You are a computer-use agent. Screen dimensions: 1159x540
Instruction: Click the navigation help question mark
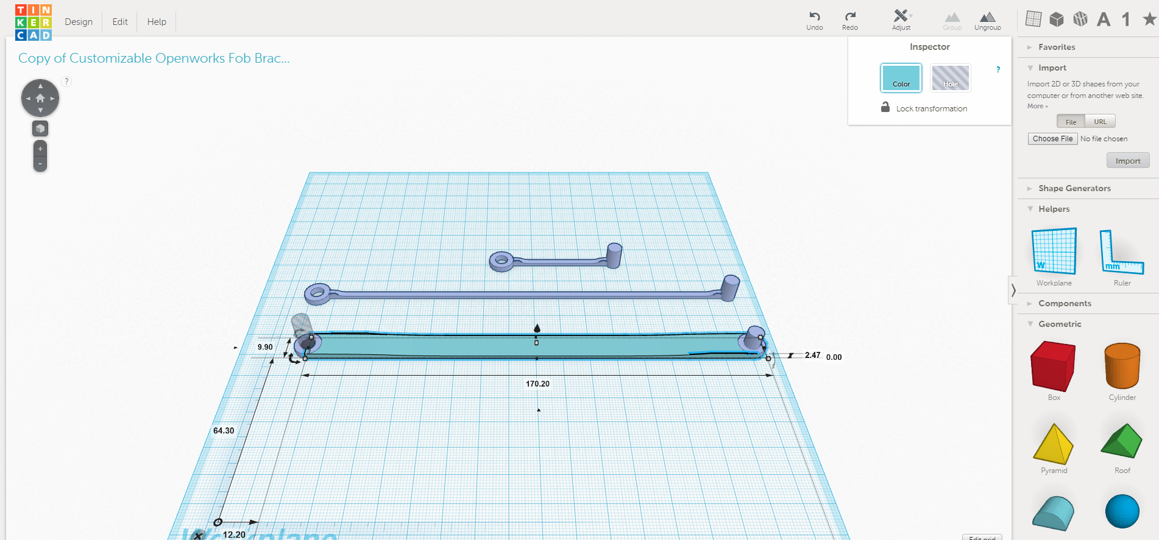[x=66, y=82]
